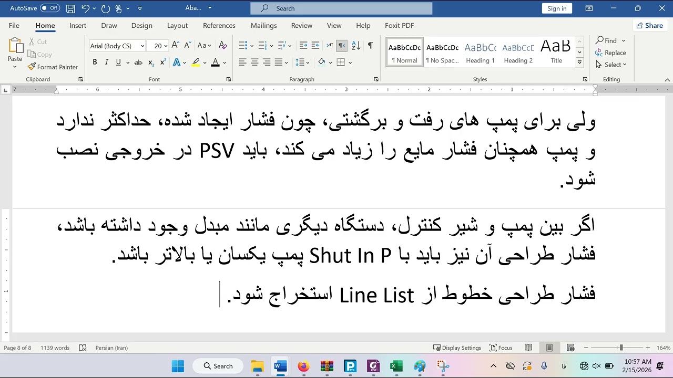673x378 pixels.
Task: Click the Redo/Repeat icon
Action: tap(105, 8)
